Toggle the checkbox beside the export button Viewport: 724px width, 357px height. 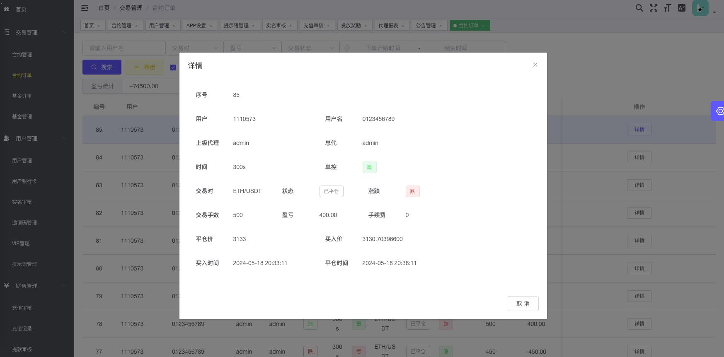pyautogui.click(x=173, y=68)
